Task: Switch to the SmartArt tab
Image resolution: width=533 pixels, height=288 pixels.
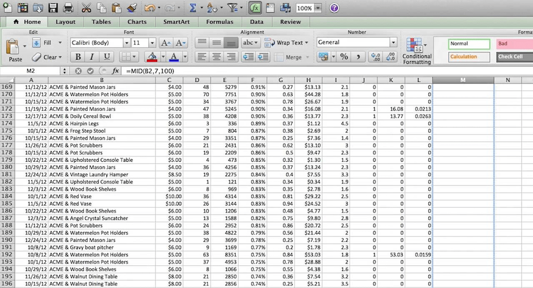Action: coord(176,22)
